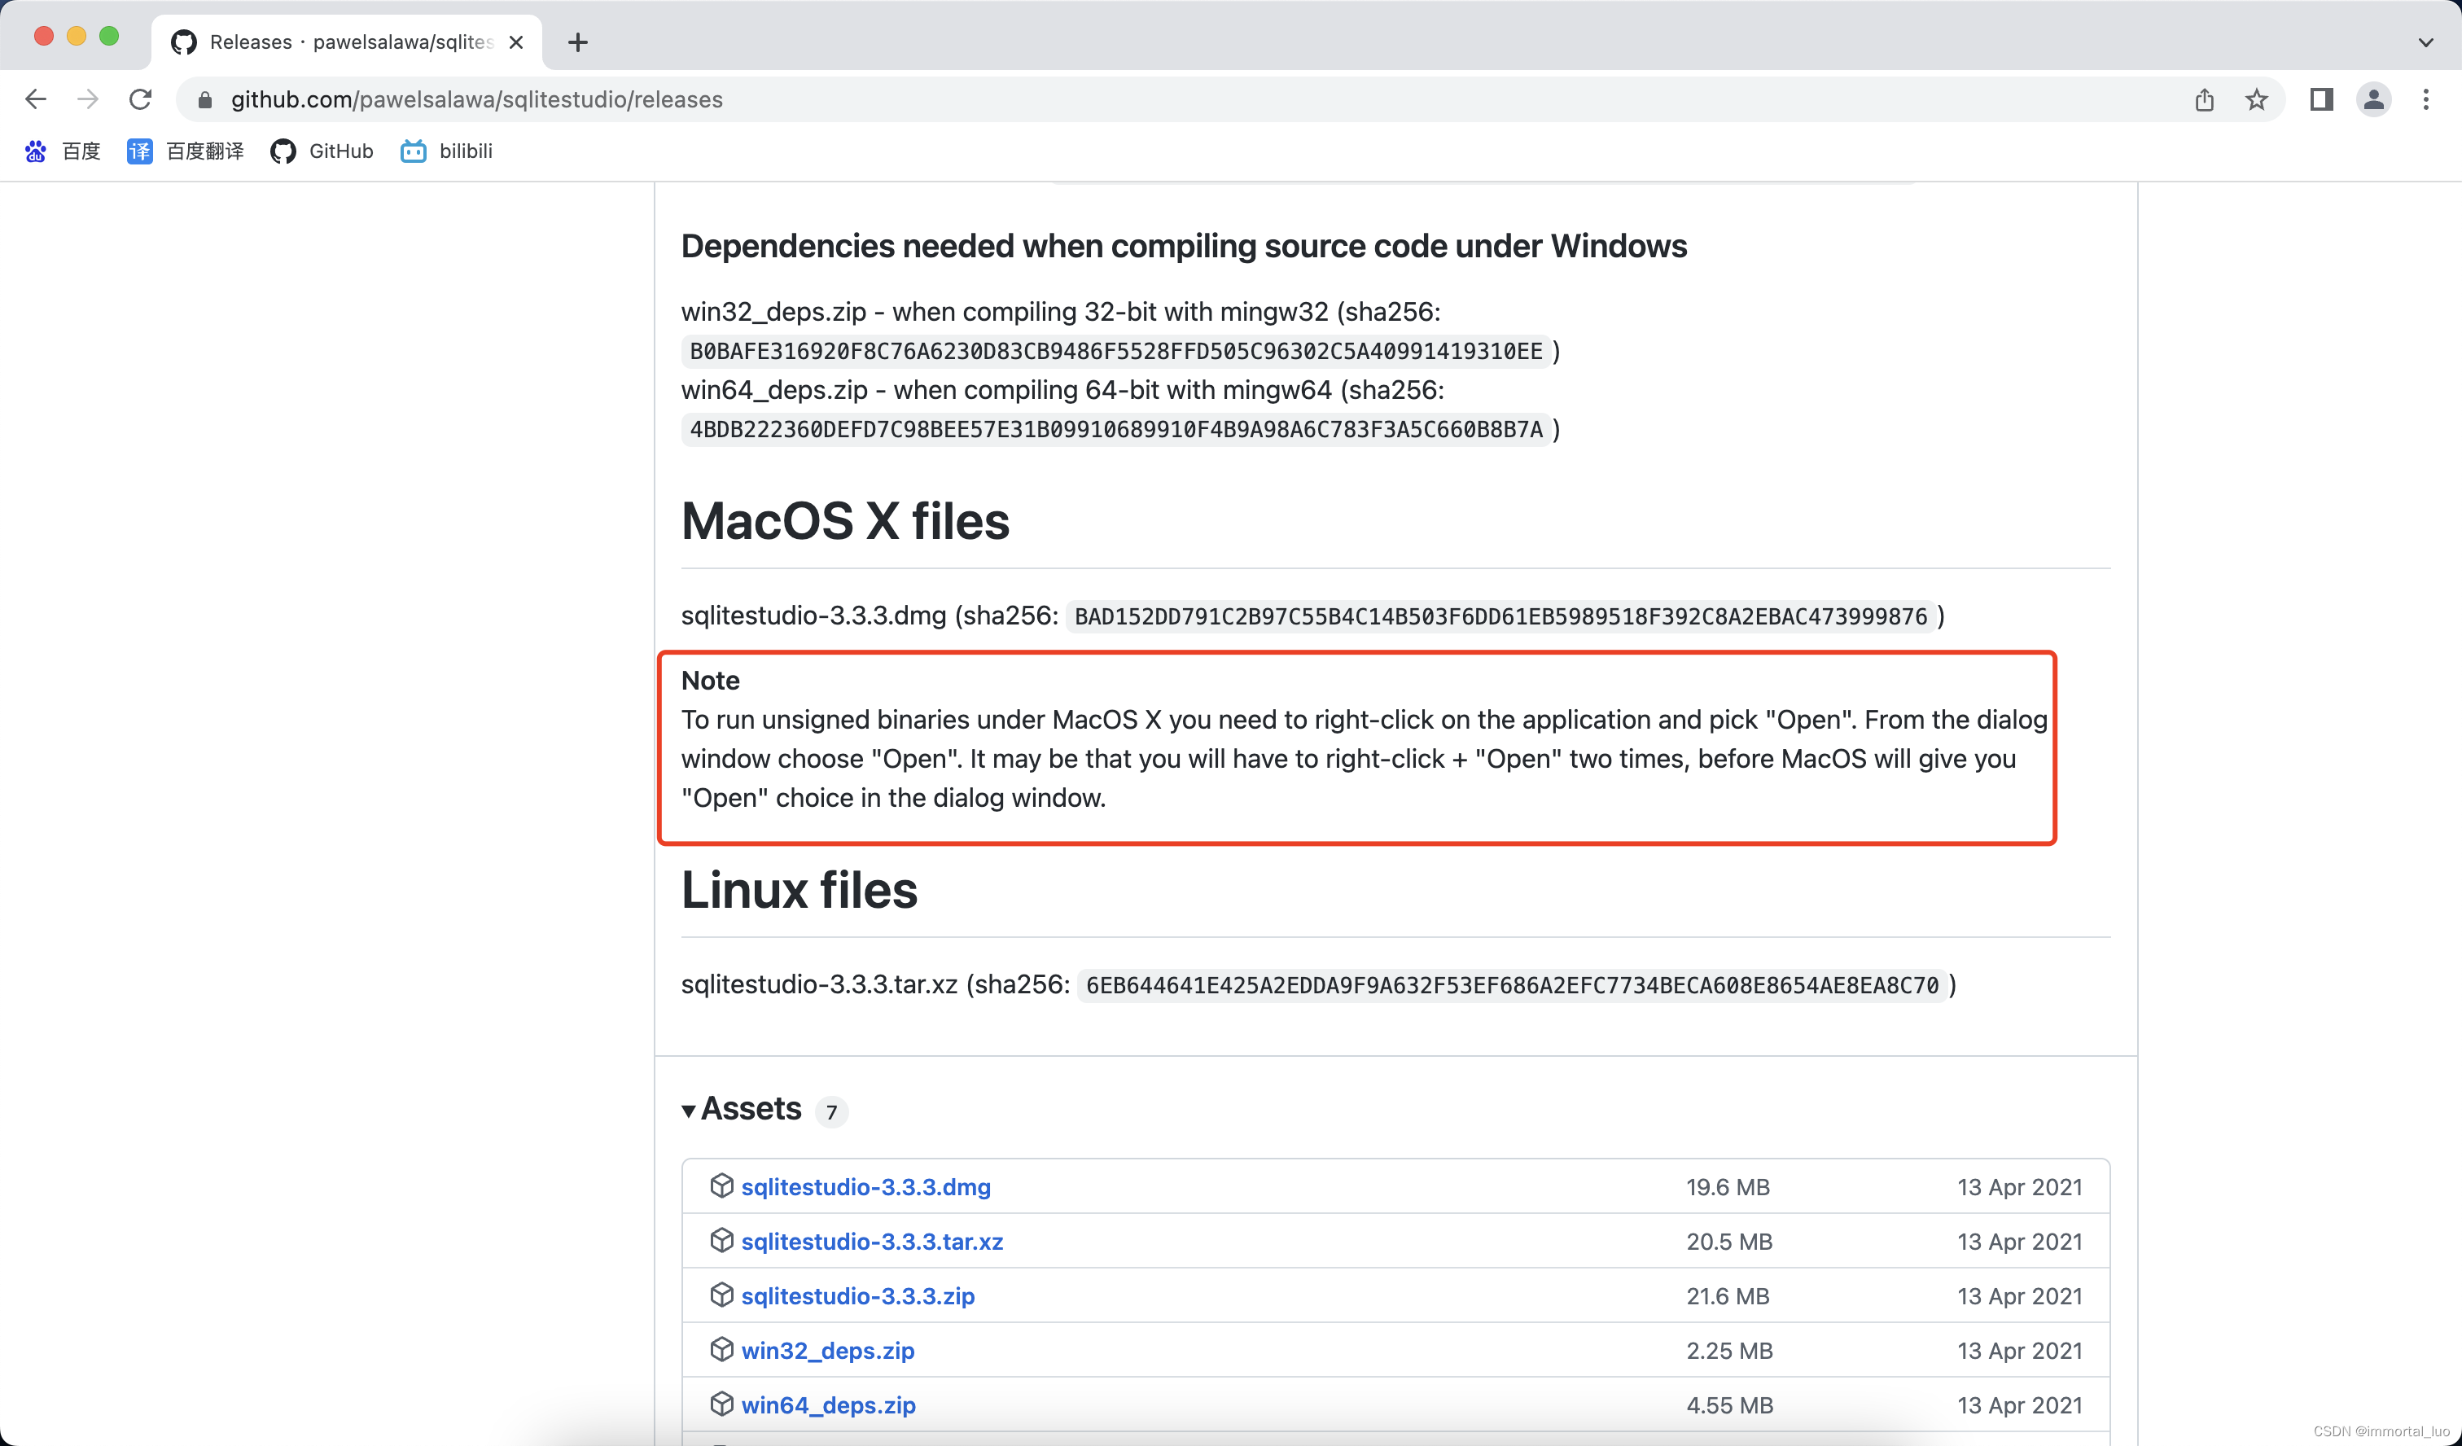Expand the tab search chevron dropdown
2462x1446 pixels.
click(2425, 42)
